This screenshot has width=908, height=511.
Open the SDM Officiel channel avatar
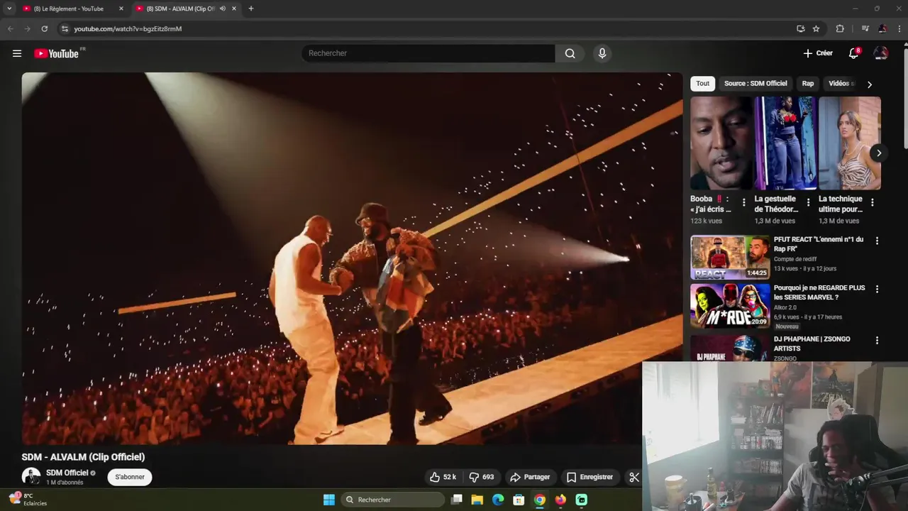click(x=31, y=477)
